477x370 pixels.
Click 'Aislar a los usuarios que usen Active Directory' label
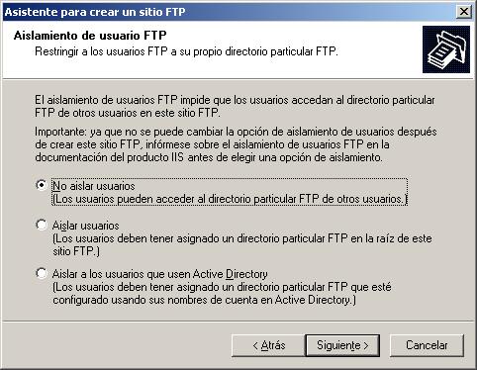[160, 274]
